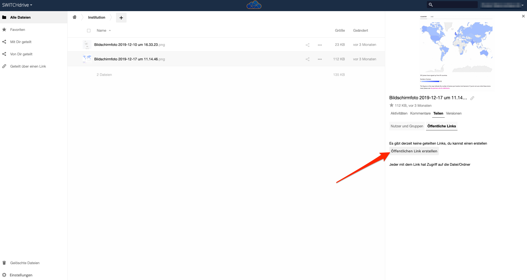The image size is (527, 280).
Task: Switch to Nutzer und Gruppen tab
Action: point(407,126)
